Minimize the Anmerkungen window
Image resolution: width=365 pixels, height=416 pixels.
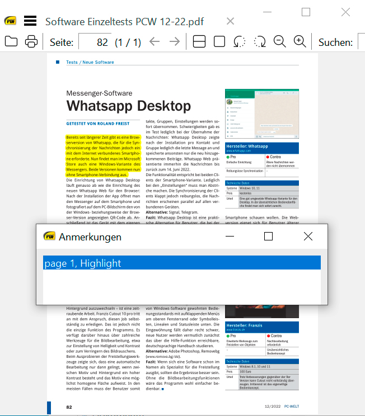pyautogui.click(x=230, y=236)
